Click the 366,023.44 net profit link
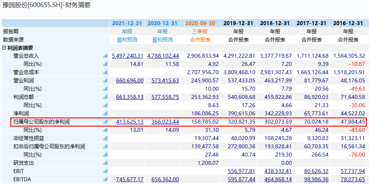The height and width of the screenshot is (184, 369). (163, 122)
